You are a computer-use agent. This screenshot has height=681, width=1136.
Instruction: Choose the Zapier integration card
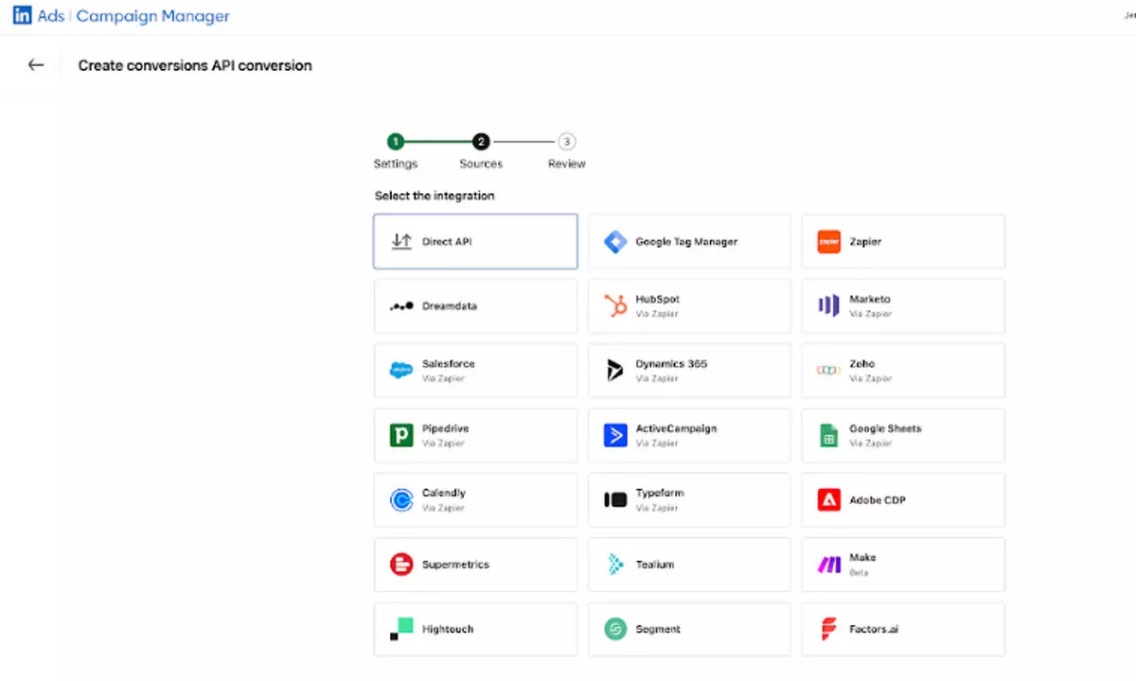click(x=903, y=241)
